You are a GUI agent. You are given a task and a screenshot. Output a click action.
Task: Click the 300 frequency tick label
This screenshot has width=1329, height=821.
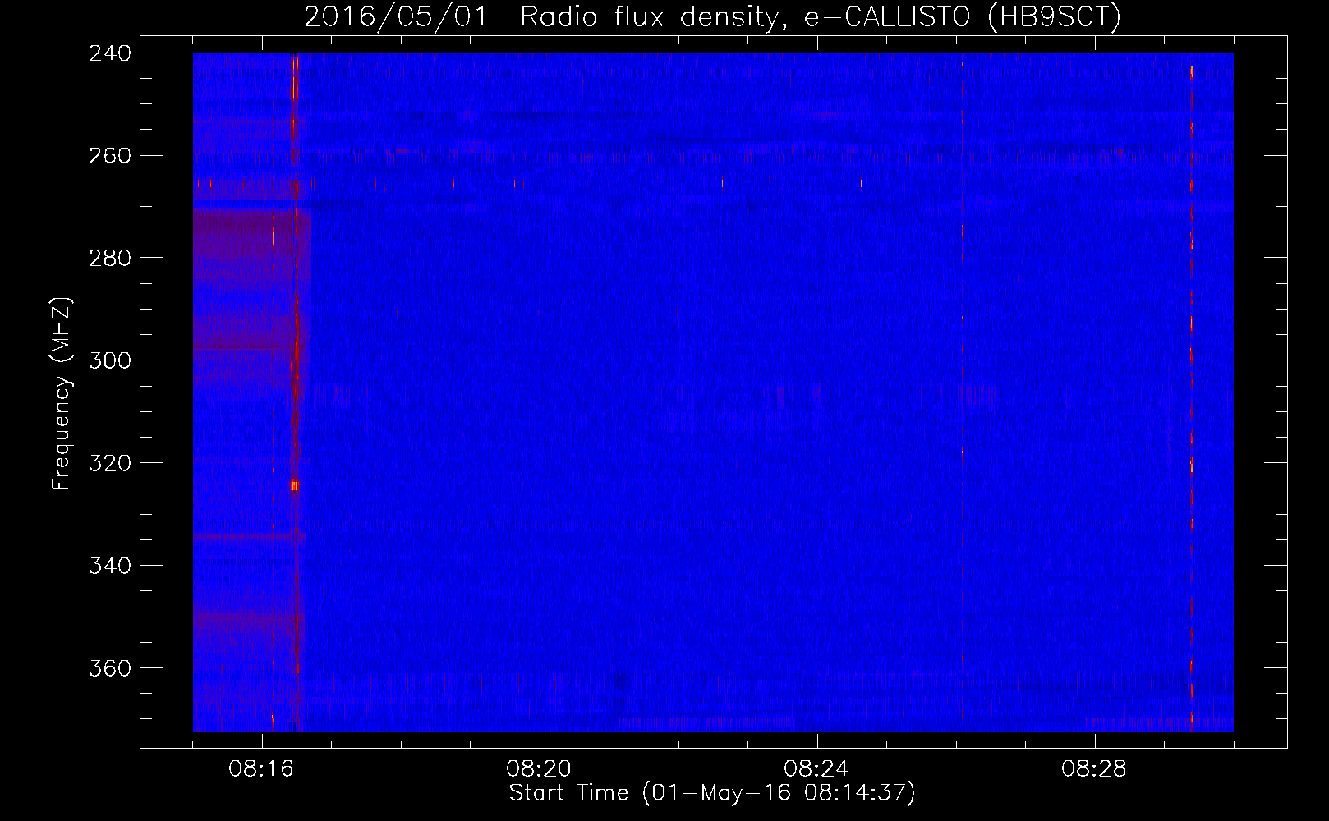click(x=110, y=360)
